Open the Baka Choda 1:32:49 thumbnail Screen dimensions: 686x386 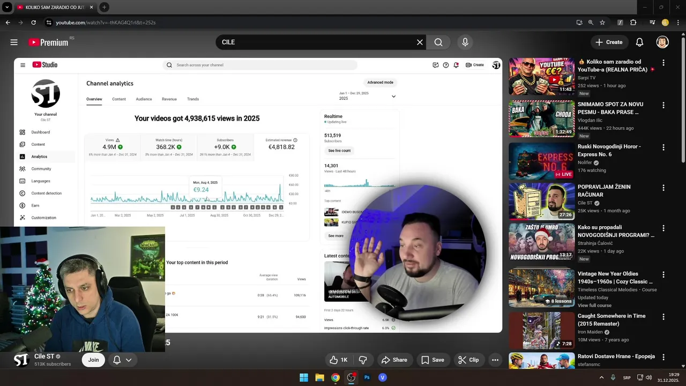[541, 118]
